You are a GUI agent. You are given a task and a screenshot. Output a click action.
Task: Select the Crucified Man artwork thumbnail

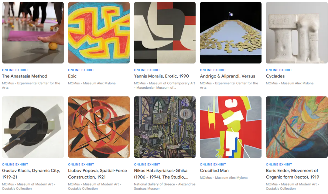[231, 127]
